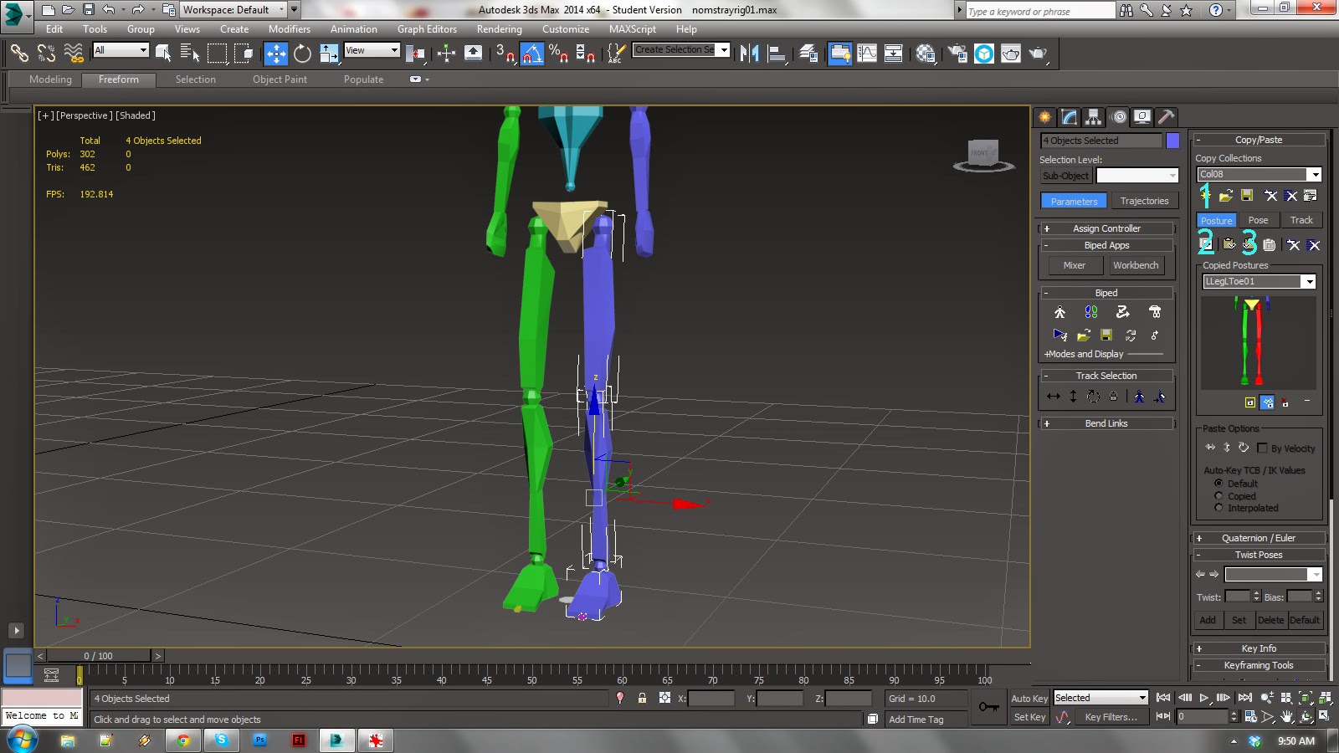
Task: Click the Select Link tool icon
Action: click(x=19, y=54)
